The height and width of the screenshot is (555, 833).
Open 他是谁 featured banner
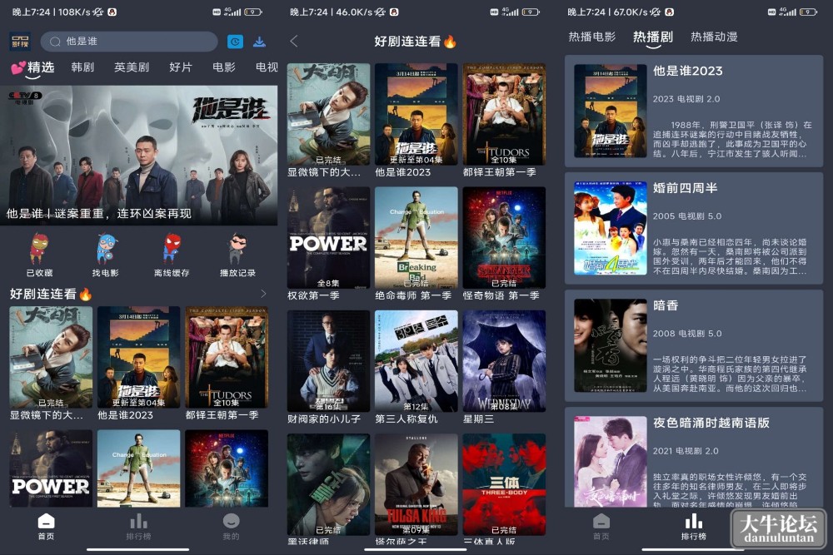pos(138,156)
